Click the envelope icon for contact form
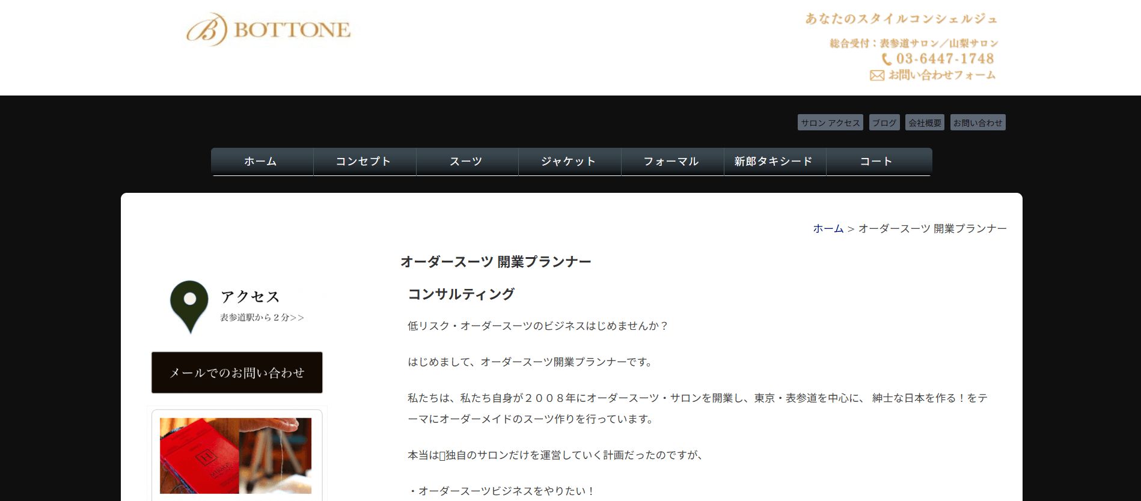 click(x=877, y=75)
